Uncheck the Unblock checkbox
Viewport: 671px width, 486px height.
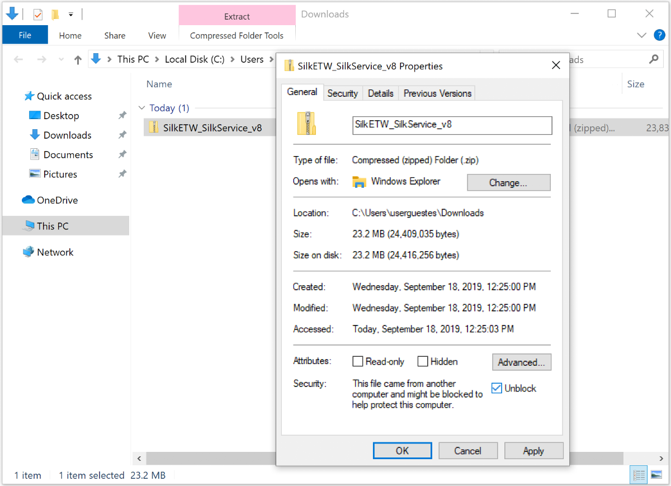tap(497, 388)
